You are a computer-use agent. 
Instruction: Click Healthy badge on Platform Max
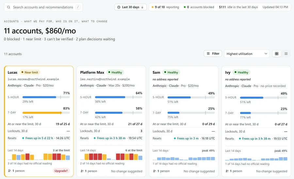pos(115,72)
